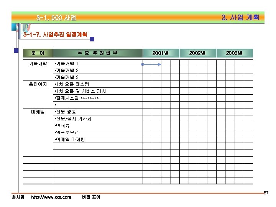The height and width of the screenshot is (207, 276).
Task: Click the '3-1-7. 사업추진 일정계획' subtitle
Action: (55, 34)
